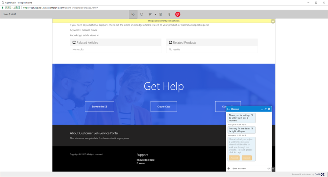This screenshot has width=328, height=177.
Task: Accept the CoBrowse session invitation
Action: click(234, 158)
